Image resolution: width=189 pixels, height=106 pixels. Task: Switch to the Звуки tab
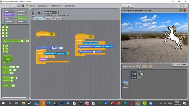[x=58, y=19]
